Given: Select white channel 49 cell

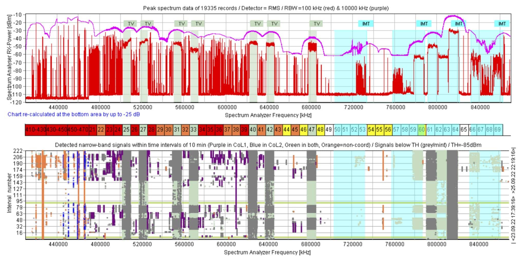Looking at the screenshot, I should pyautogui.click(x=328, y=129).
